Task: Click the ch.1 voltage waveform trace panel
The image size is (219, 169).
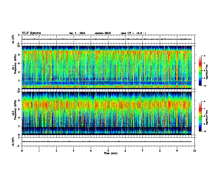Action: click(x=108, y=39)
